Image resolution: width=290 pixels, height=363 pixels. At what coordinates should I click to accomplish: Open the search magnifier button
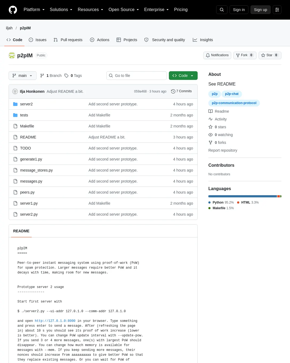[x=222, y=10]
